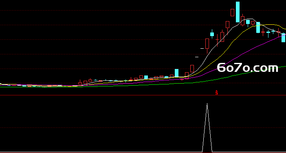The width and height of the screenshot is (286, 153).
Task: Click the apex of the white indicator spike
Action: click(207, 103)
